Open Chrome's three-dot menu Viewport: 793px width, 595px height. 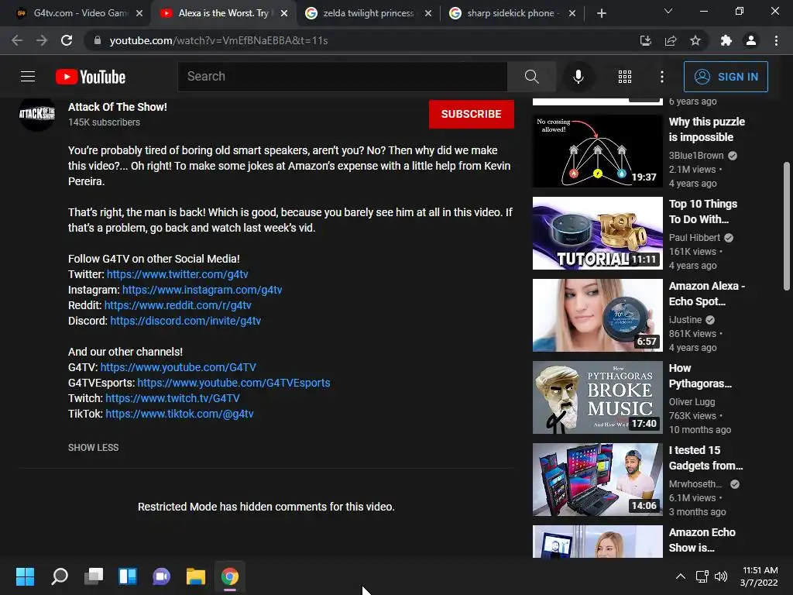click(x=776, y=40)
